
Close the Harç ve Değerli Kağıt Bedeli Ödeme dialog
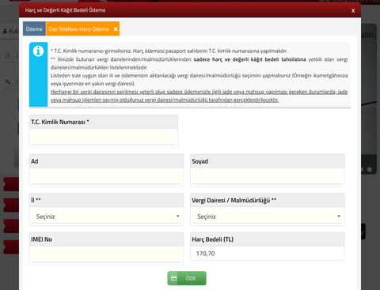coord(353,11)
